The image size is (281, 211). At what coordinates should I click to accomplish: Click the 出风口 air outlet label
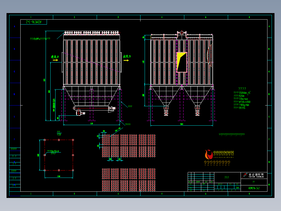coord(127,56)
